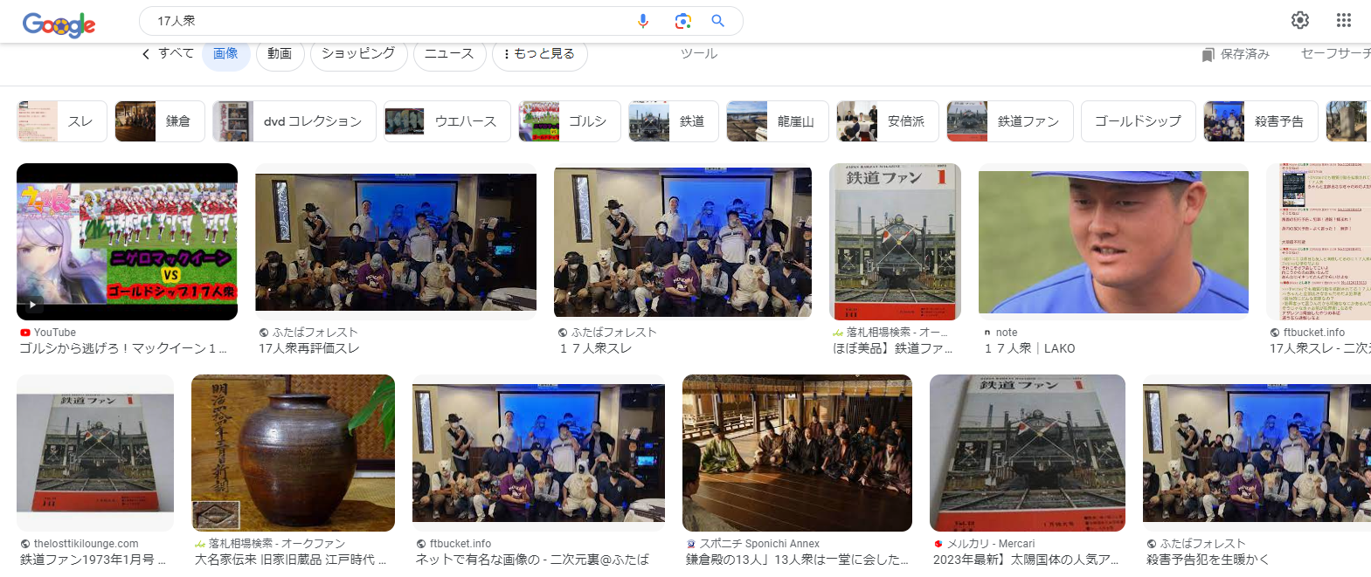Select the ショッピング tab
This screenshot has height=577, width=1371.
click(358, 54)
